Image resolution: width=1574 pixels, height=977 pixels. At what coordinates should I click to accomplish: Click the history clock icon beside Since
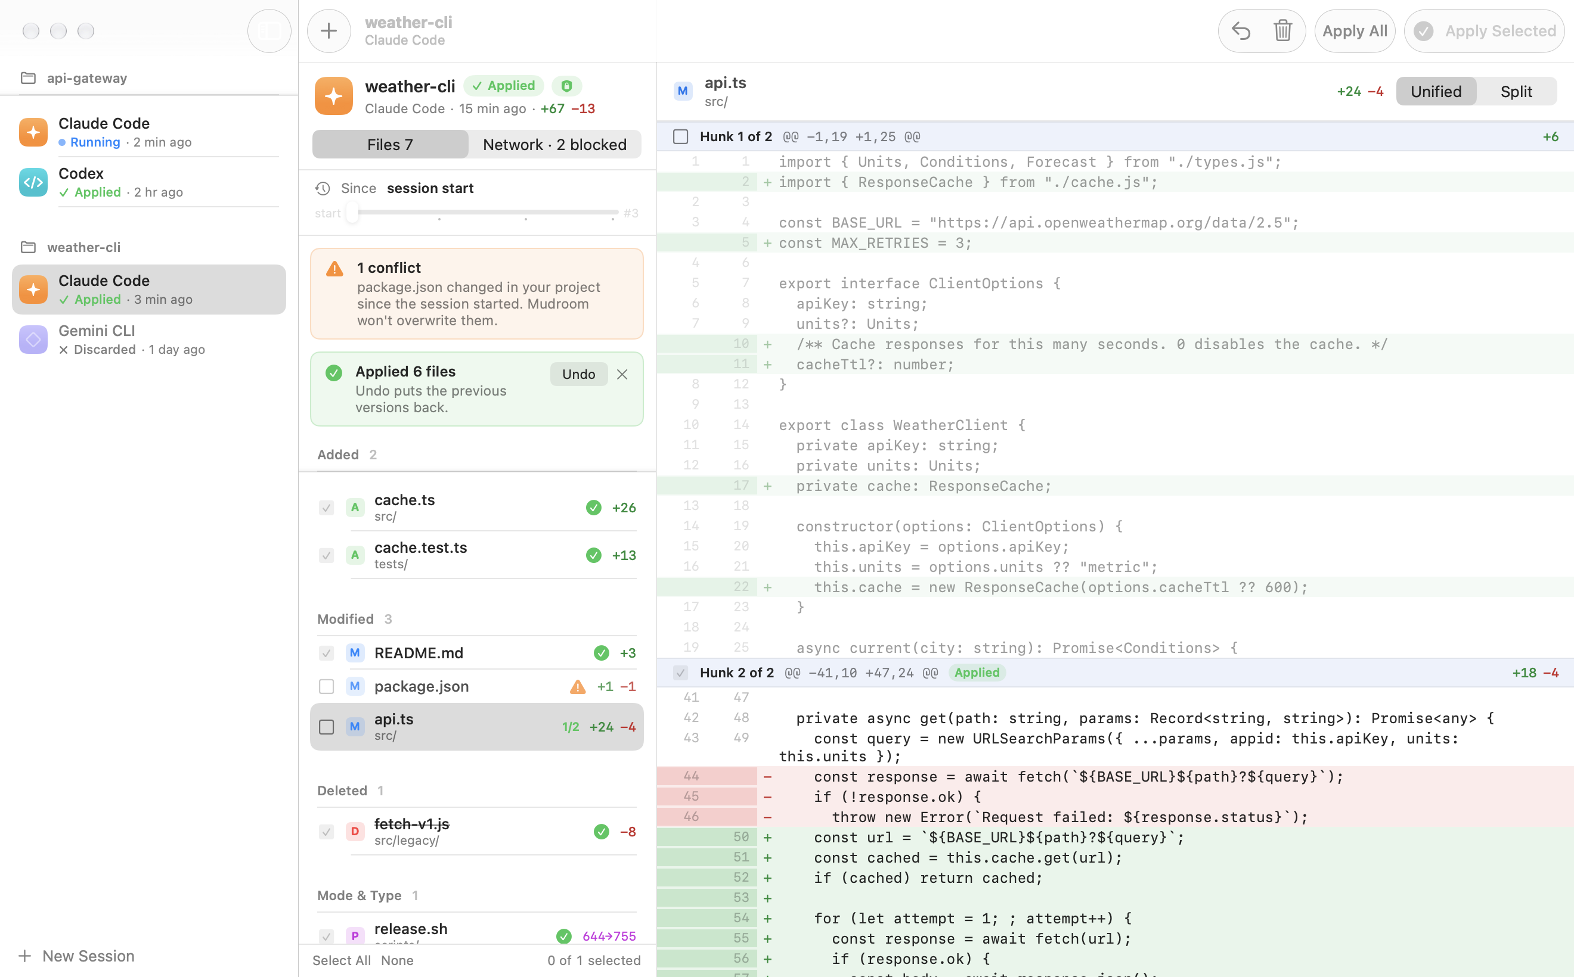pos(323,188)
